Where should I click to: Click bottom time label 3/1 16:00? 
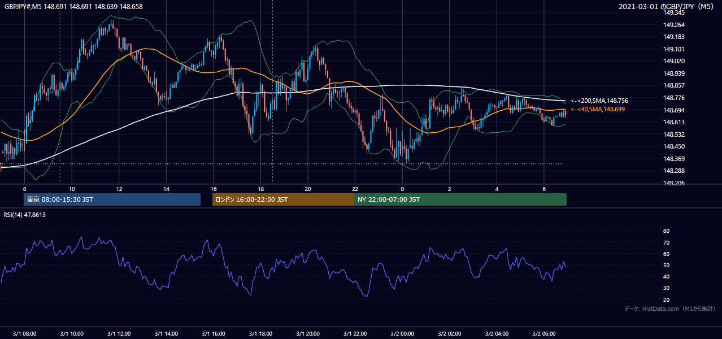click(x=214, y=333)
